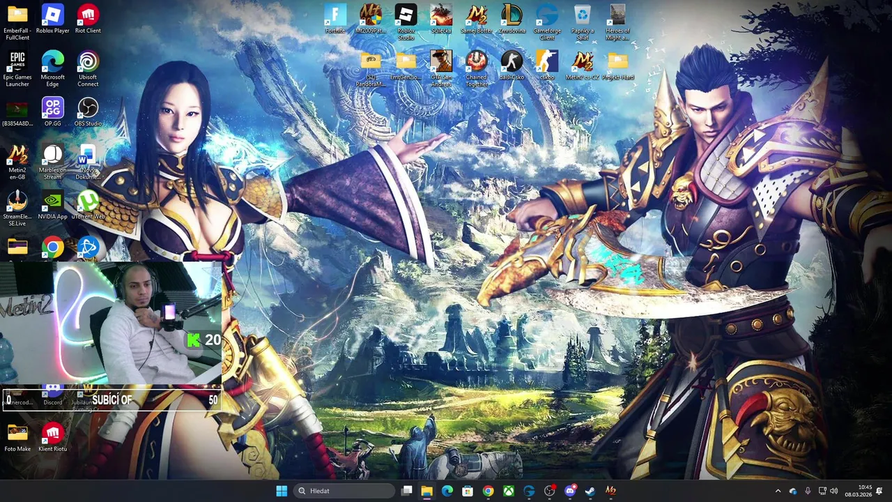The width and height of the screenshot is (892, 502).
Task: Open the Windows Start menu
Action: click(x=282, y=491)
